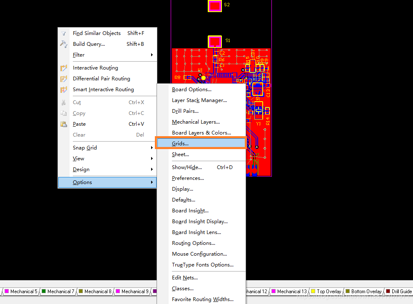Viewport: 413px width, 304px height.
Task: Select Grids... from the Options submenu
Action: (180, 144)
